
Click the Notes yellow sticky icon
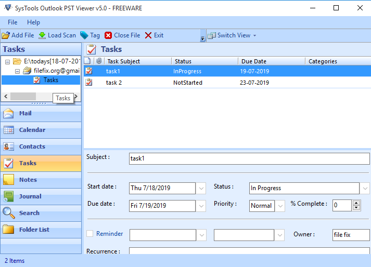pos(8,180)
